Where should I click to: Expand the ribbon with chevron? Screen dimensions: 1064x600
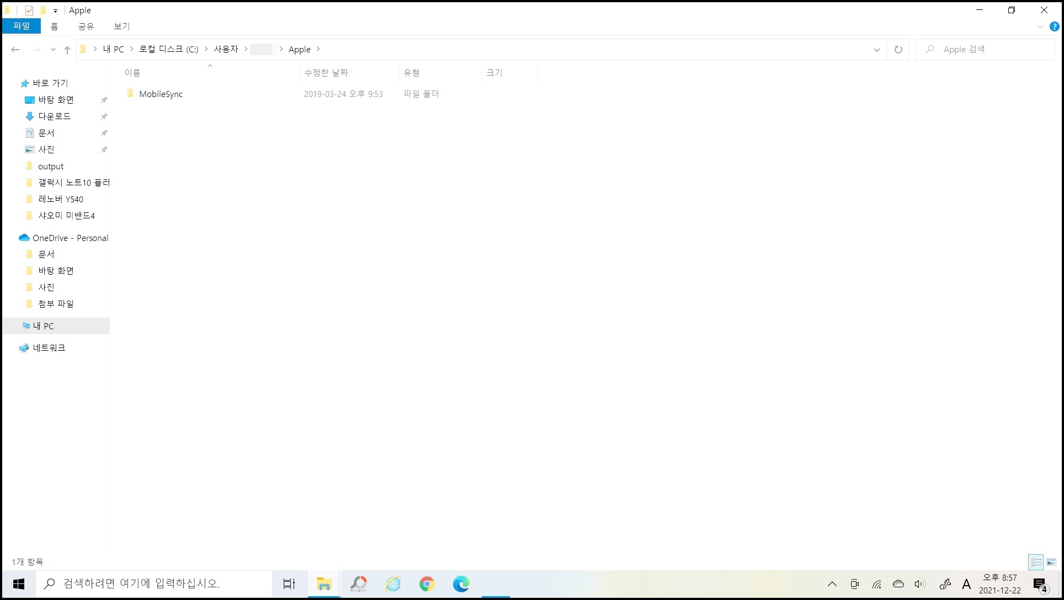(1040, 26)
